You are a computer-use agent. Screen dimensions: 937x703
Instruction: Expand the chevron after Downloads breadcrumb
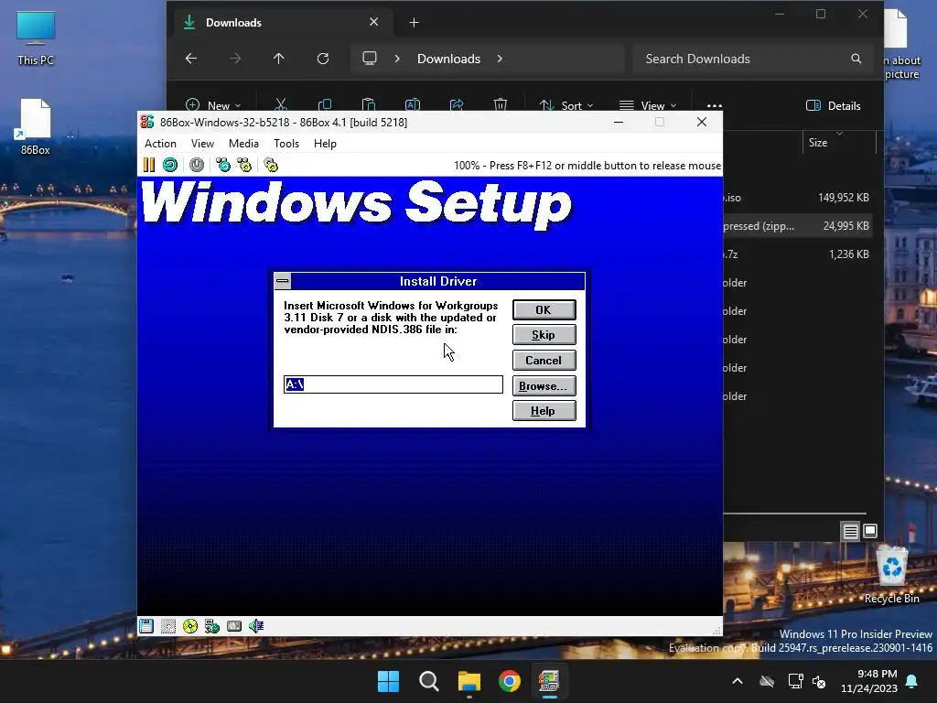pos(500,59)
